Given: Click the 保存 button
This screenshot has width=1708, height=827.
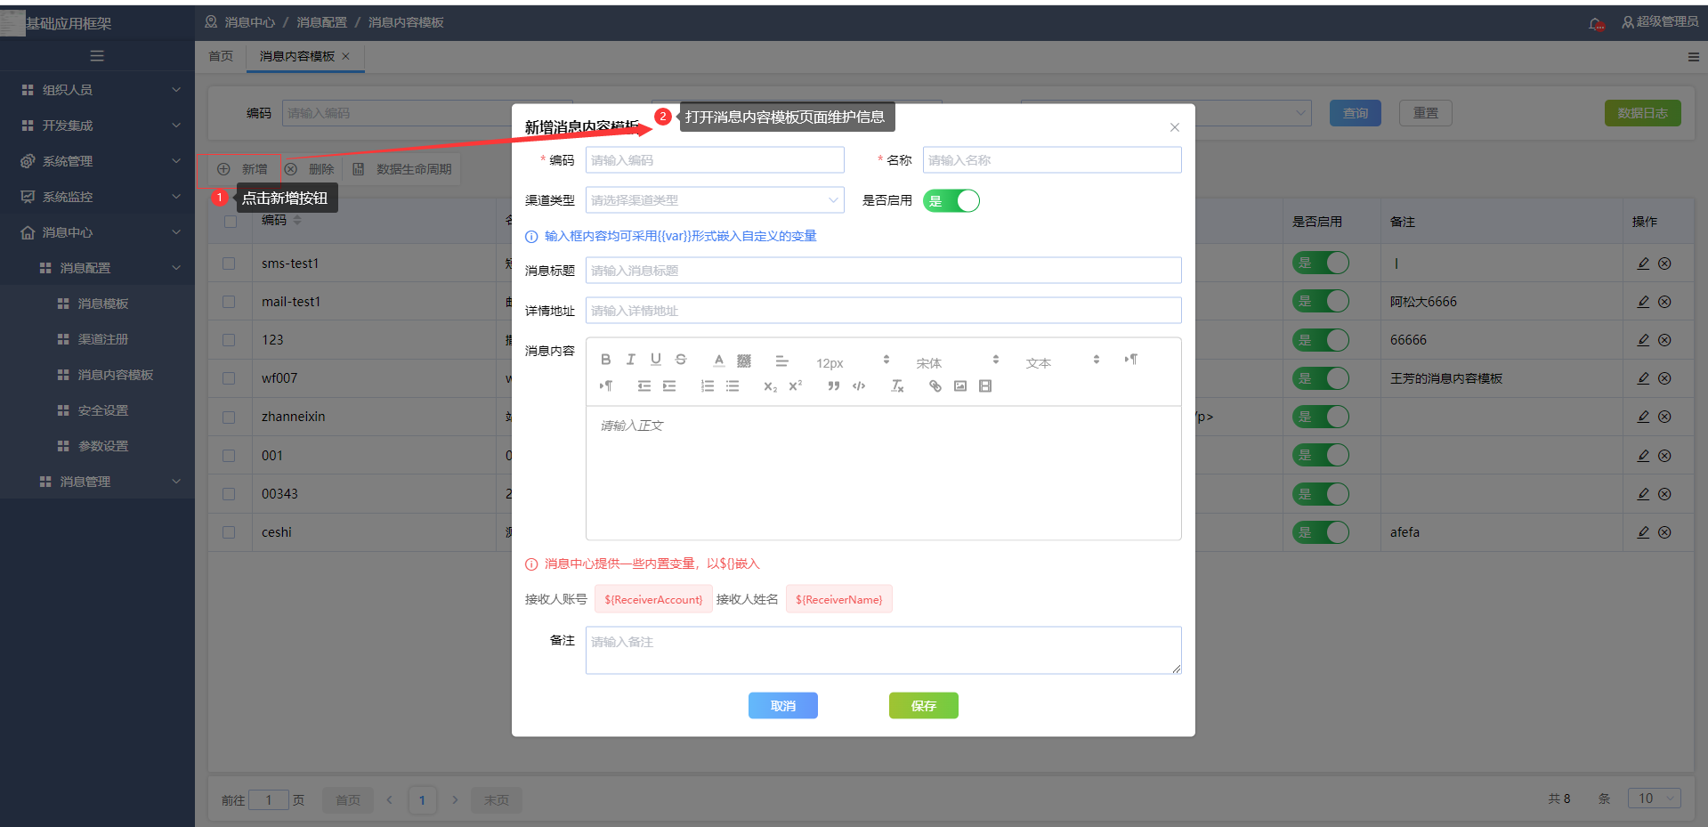Looking at the screenshot, I should point(924,706).
